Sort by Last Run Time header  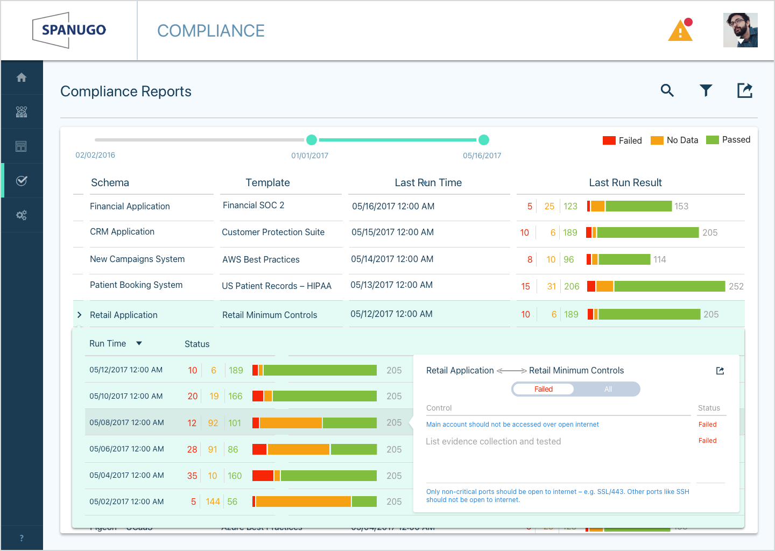(428, 182)
